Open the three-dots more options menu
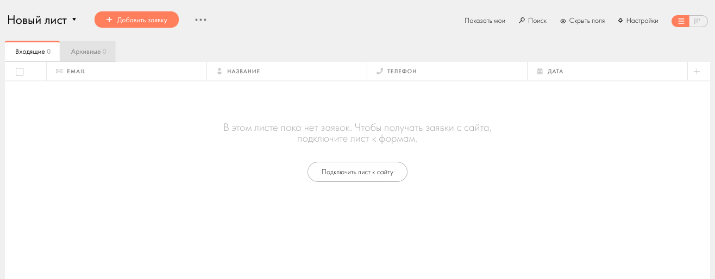Screen dimensions: 715x279 pyautogui.click(x=200, y=20)
